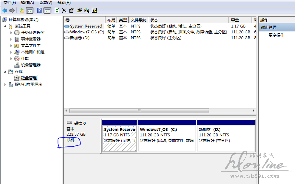
Task: Collapse the 存储 tree node
Action: (x=5, y=72)
